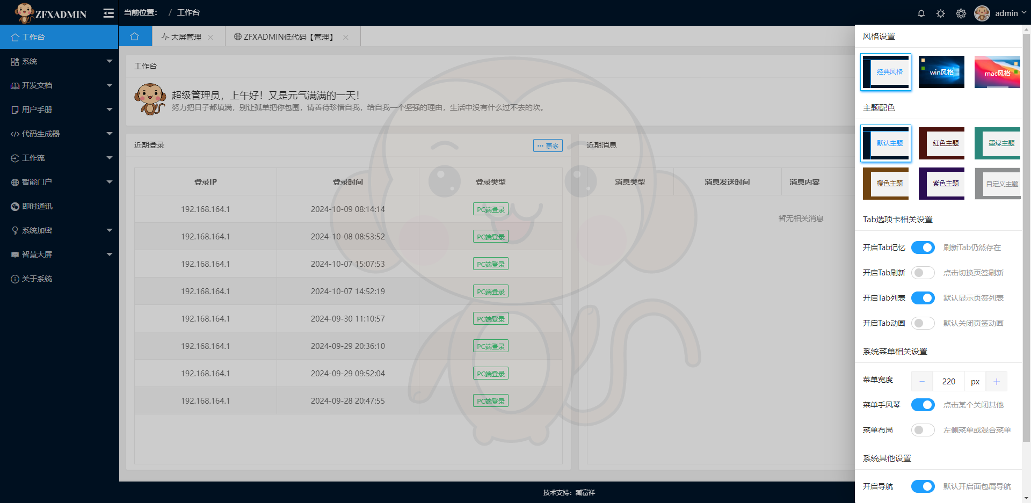Toggle the 开启Tab列表 switch
The image size is (1031, 503).
[x=923, y=298]
